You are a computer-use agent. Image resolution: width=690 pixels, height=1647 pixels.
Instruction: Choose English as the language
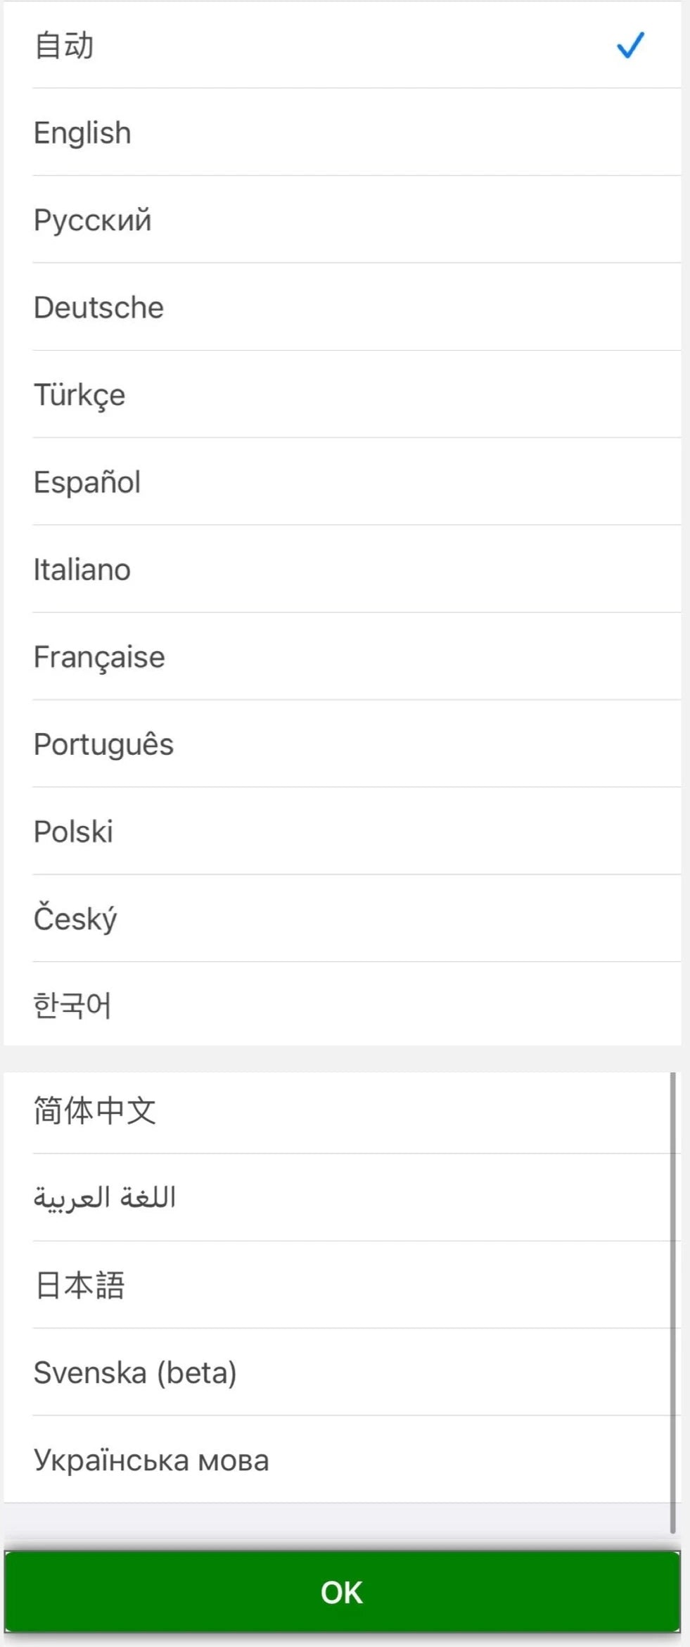pos(82,133)
